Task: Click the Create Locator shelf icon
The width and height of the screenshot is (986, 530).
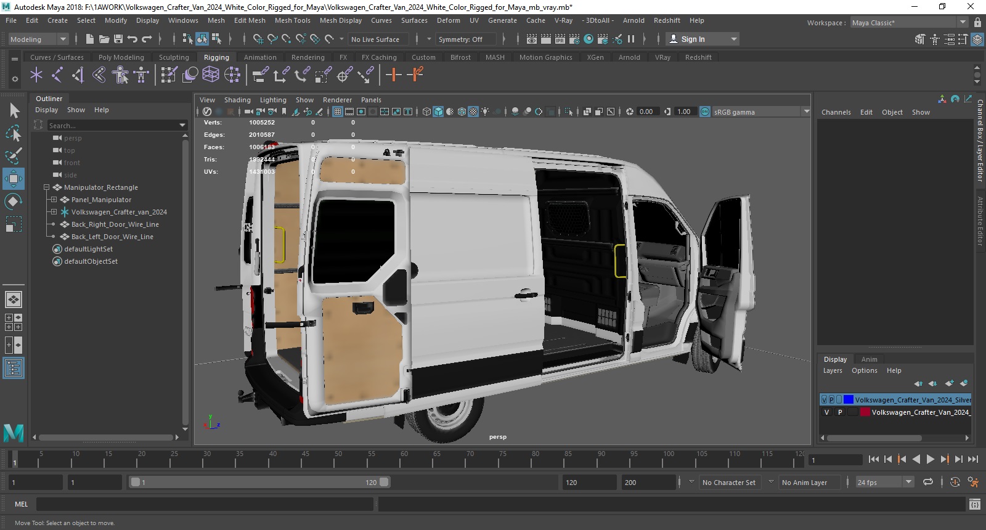Action: click(x=36, y=75)
